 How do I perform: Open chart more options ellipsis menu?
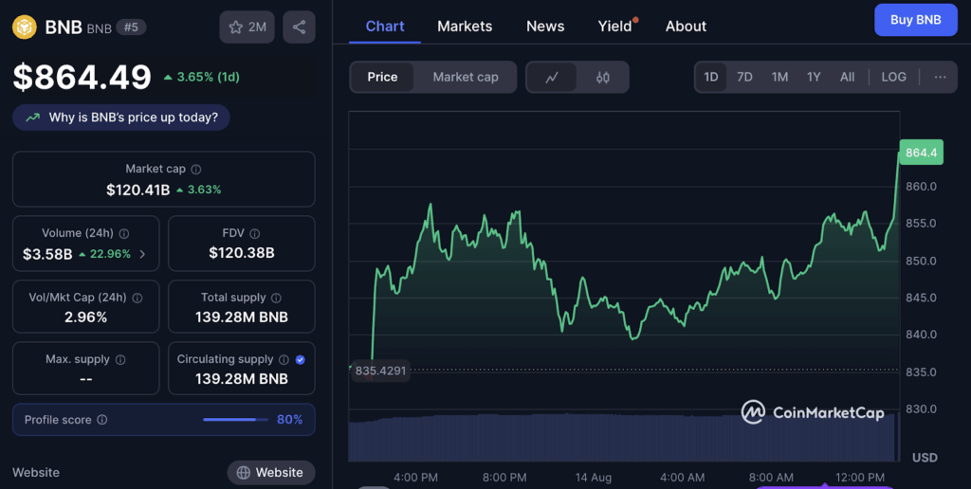[x=940, y=77]
